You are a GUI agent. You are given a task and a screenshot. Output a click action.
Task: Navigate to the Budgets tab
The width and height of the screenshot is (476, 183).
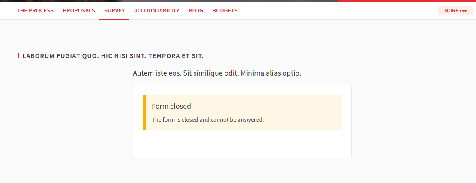225,11
